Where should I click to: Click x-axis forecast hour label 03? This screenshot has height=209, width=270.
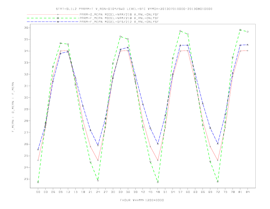(x=45, y=192)
